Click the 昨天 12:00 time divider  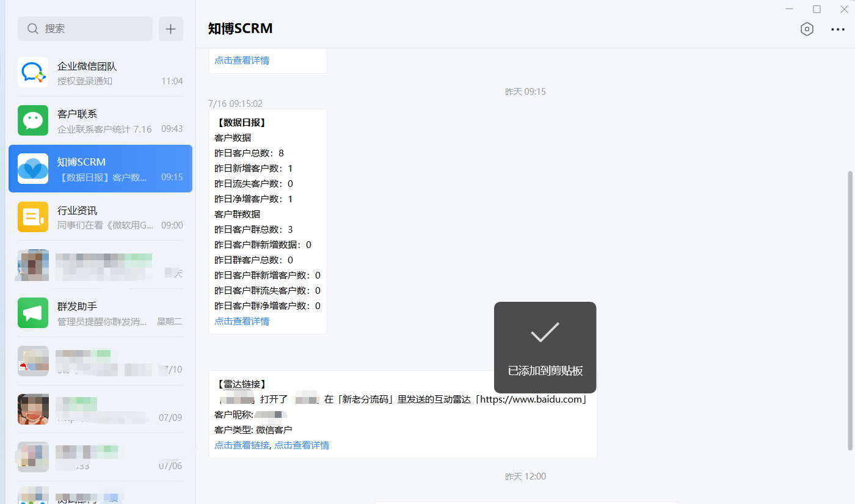coord(525,477)
